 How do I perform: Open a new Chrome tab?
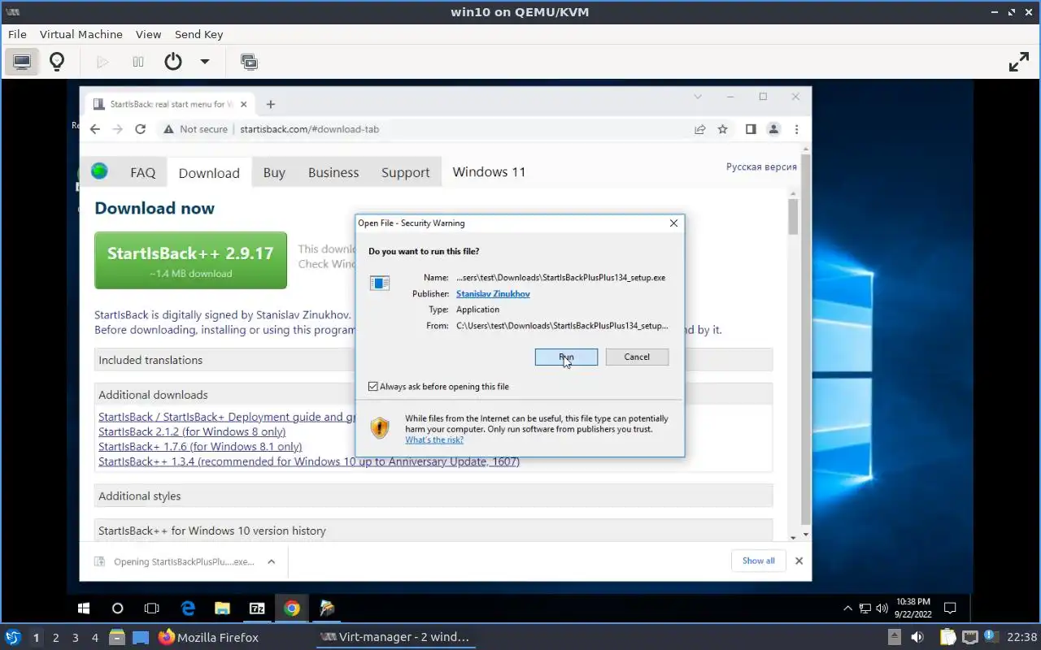tap(271, 104)
